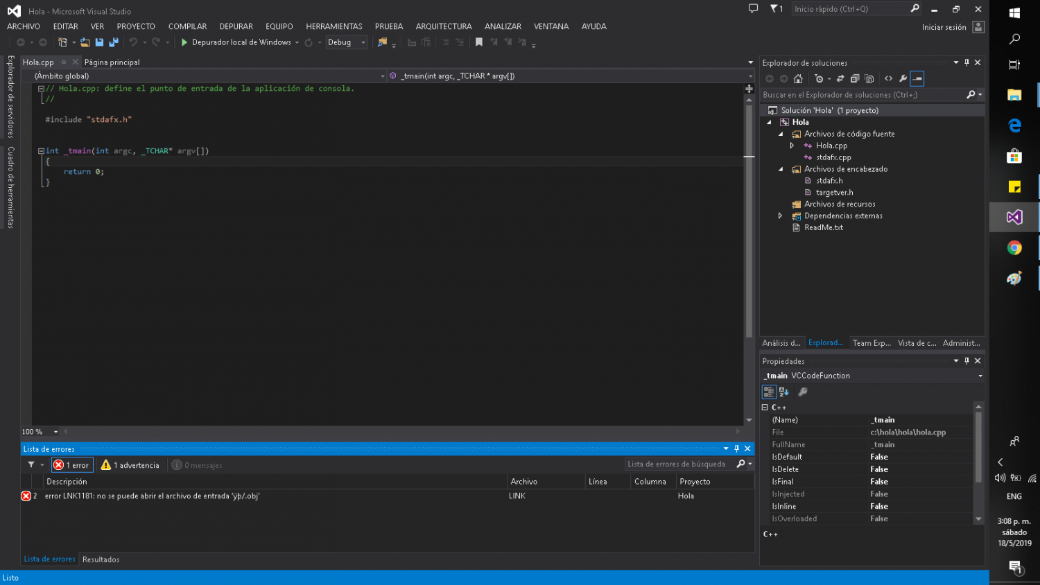Click Sync with active document arrows icon
The image size is (1040, 585).
[x=840, y=78]
